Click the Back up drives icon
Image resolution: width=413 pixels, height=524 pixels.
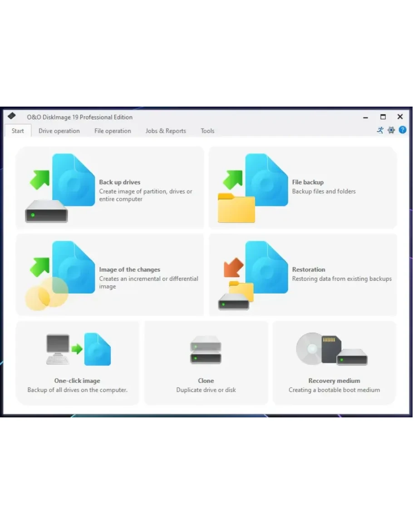pos(60,187)
